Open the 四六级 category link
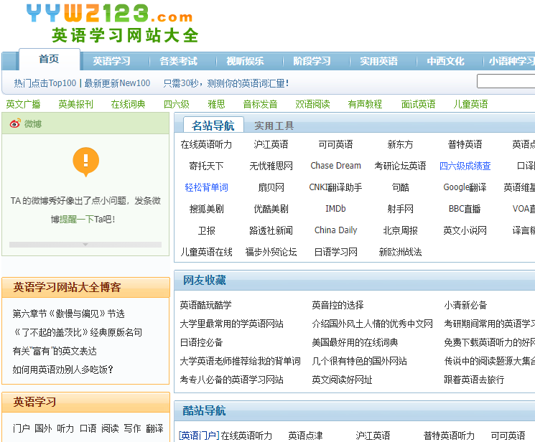This screenshot has height=442, width=535. coord(177,104)
